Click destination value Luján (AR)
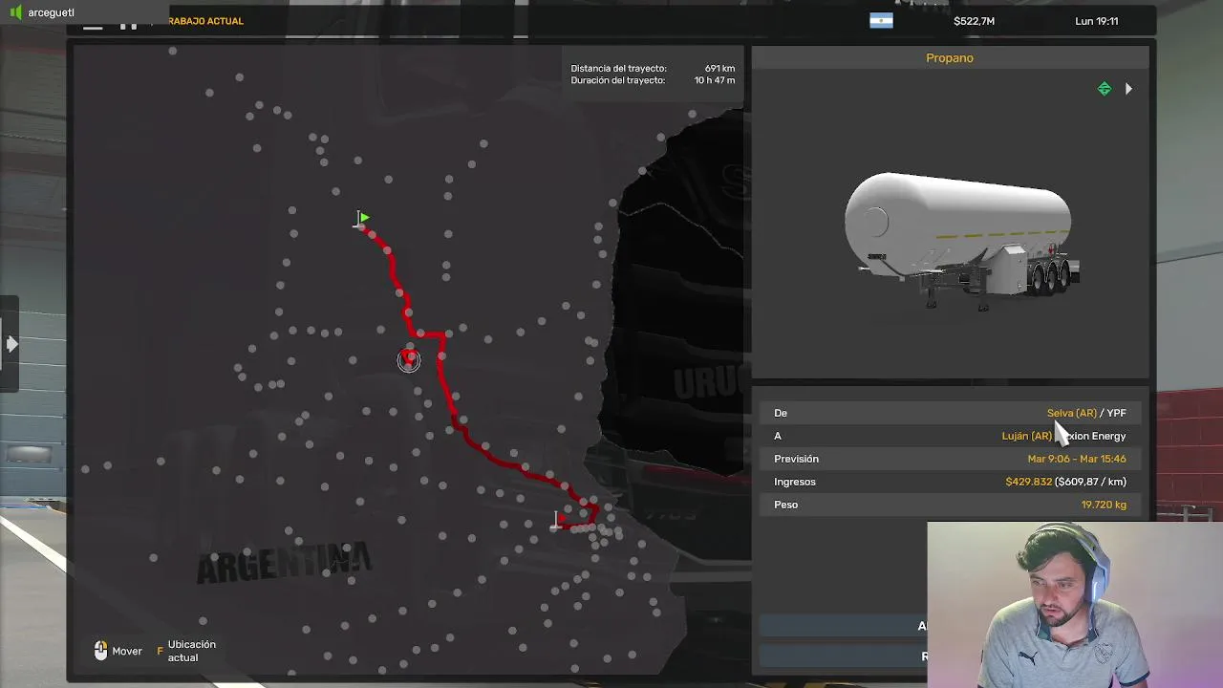The image size is (1223, 688). tap(1027, 436)
